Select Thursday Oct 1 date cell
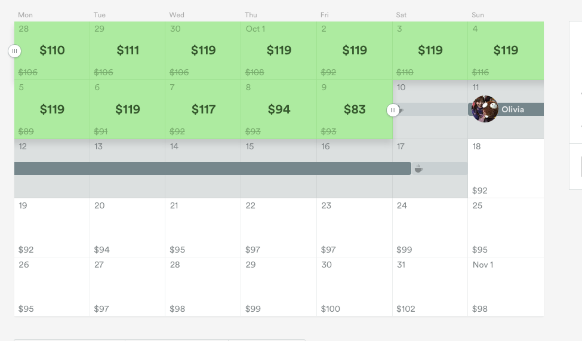 click(x=279, y=51)
